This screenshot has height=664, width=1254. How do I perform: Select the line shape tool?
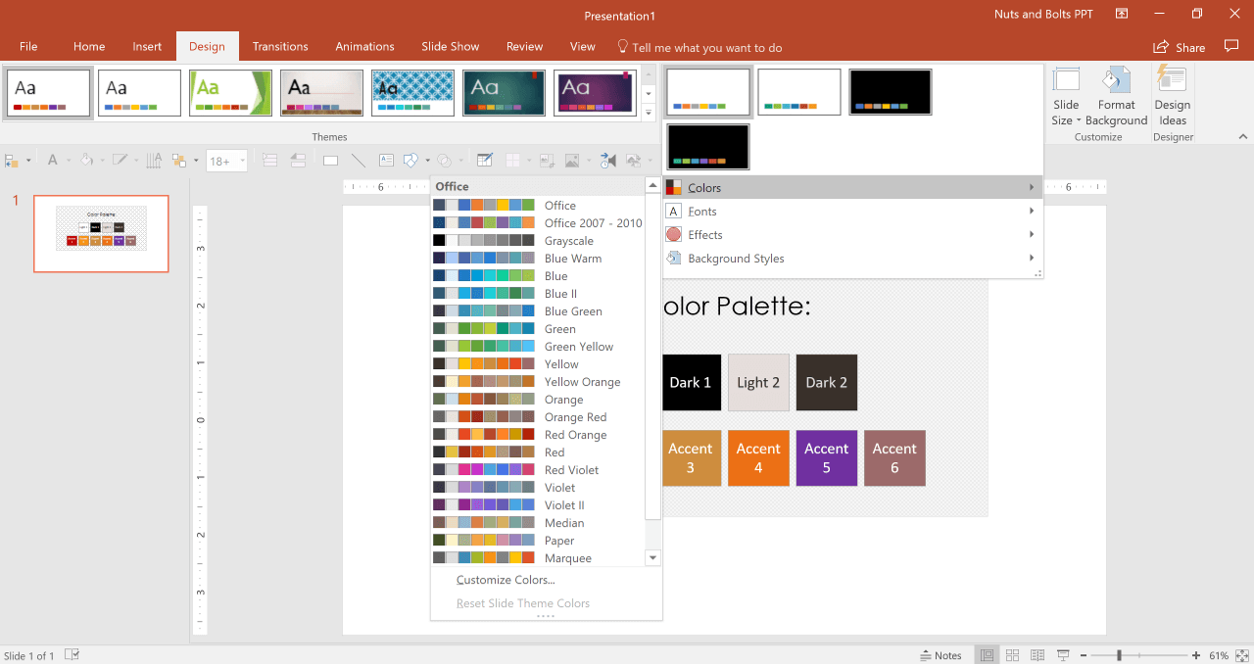click(x=358, y=161)
